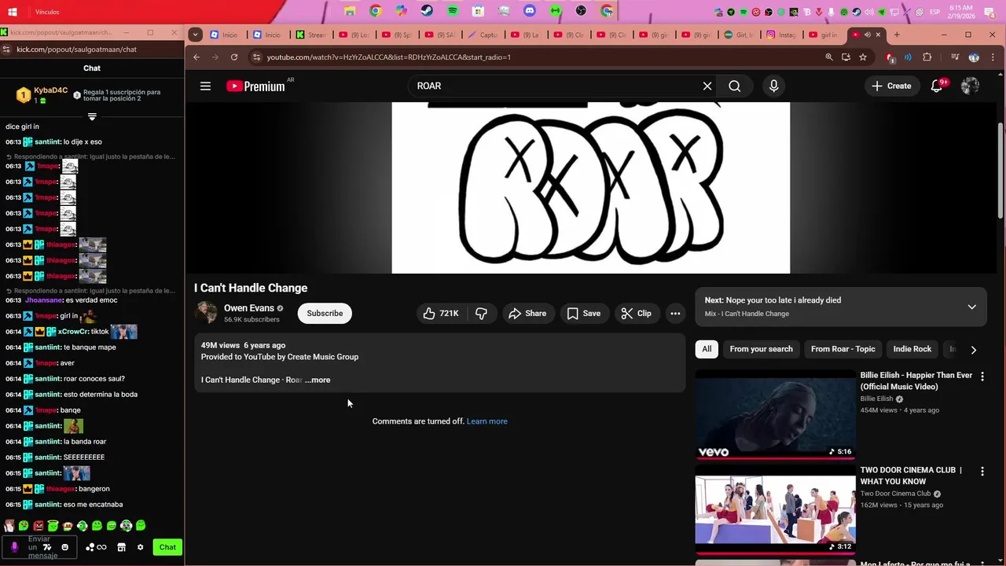Open OBS Studio from the taskbar
Viewport: 1006px width, 566px height.
click(x=581, y=11)
